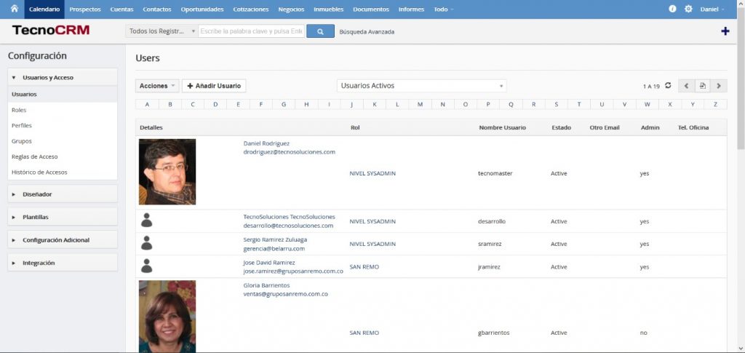
Task: Click the keyword search input field
Action: (x=251, y=31)
